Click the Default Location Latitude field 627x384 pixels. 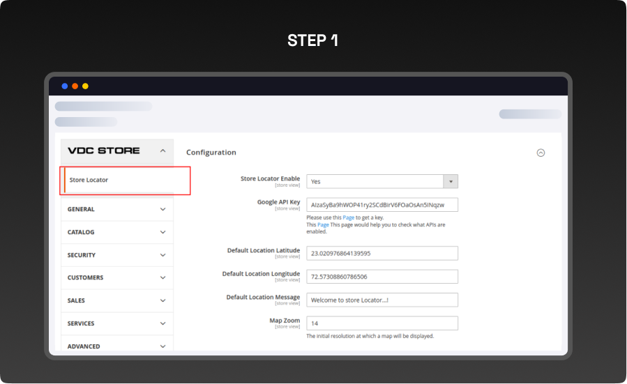(x=382, y=254)
